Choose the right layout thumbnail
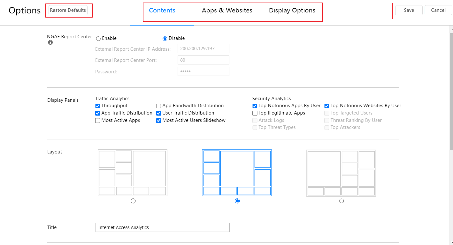Viewport: 453px width, 245px height. point(341,173)
